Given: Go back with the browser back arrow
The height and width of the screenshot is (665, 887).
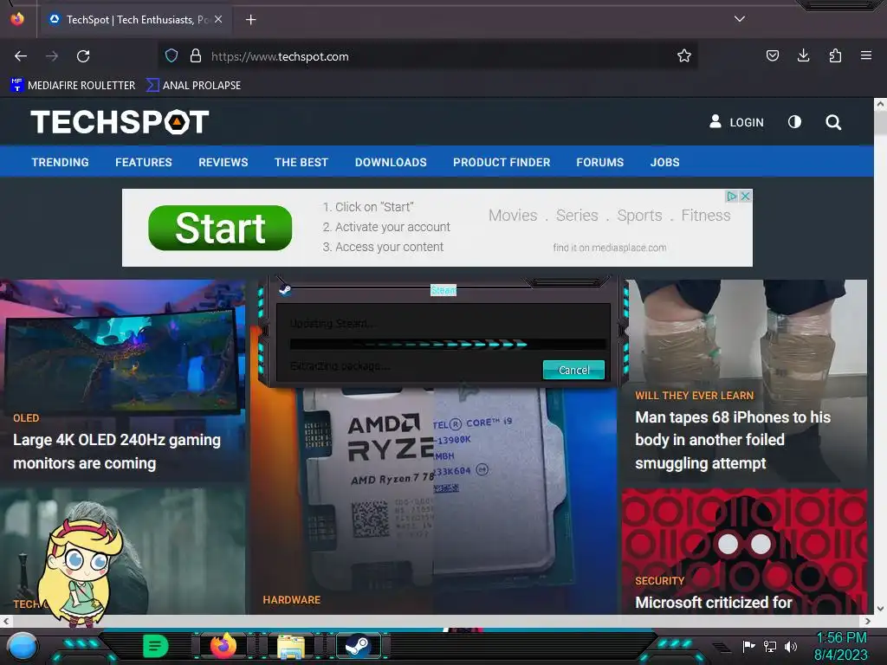Looking at the screenshot, I should pos(21,56).
